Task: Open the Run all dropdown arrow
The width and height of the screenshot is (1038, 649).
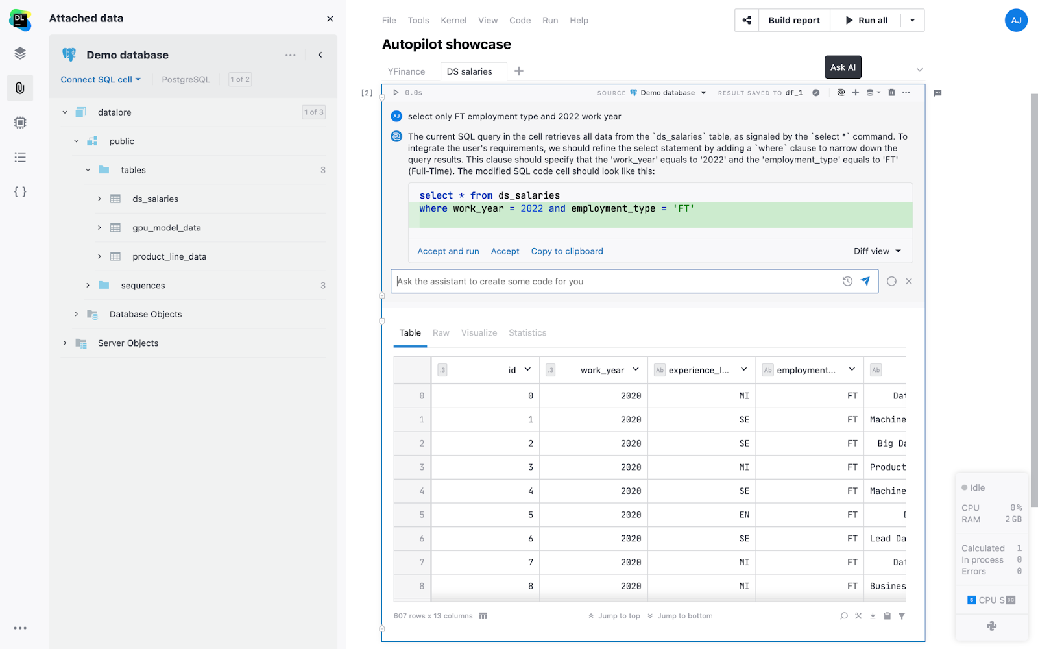Action: (x=912, y=20)
